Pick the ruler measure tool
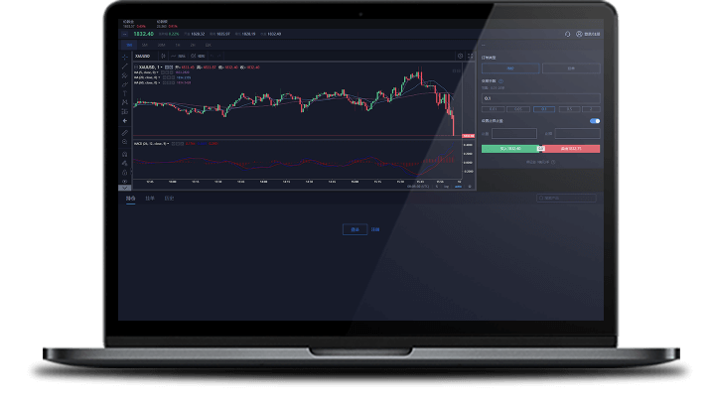Image resolution: width=713 pixels, height=407 pixels. [x=124, y=131]
